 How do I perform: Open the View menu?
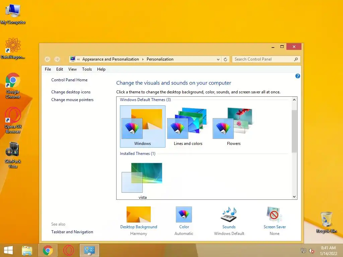click(72, 69)
